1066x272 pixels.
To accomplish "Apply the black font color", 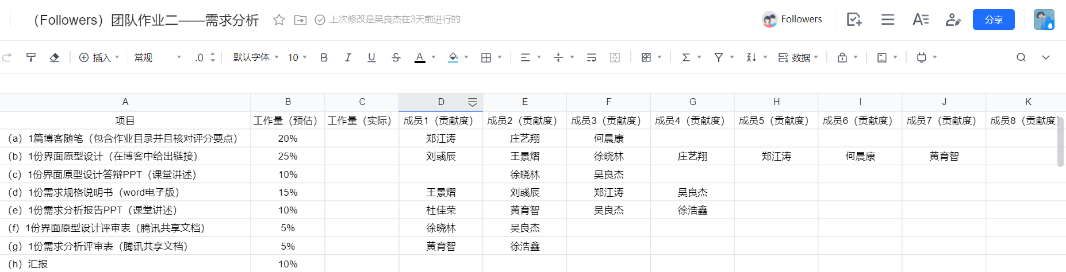I will click(420, 57).
